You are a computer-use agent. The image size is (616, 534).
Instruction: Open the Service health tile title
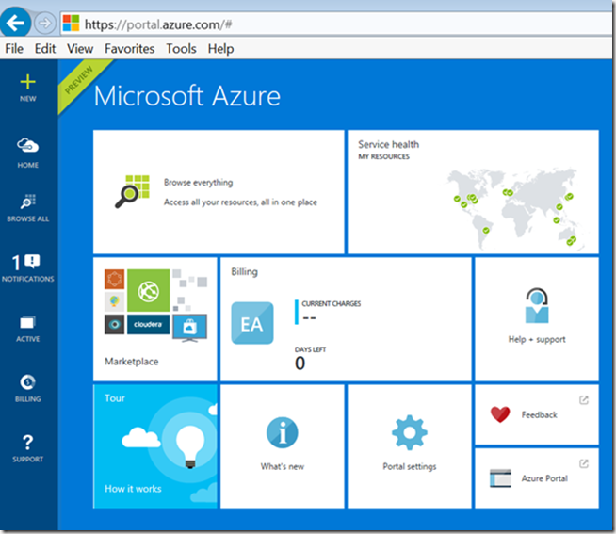(389, 145)
